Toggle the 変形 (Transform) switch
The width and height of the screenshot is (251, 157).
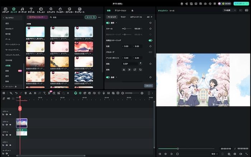[x=108, y=23]
